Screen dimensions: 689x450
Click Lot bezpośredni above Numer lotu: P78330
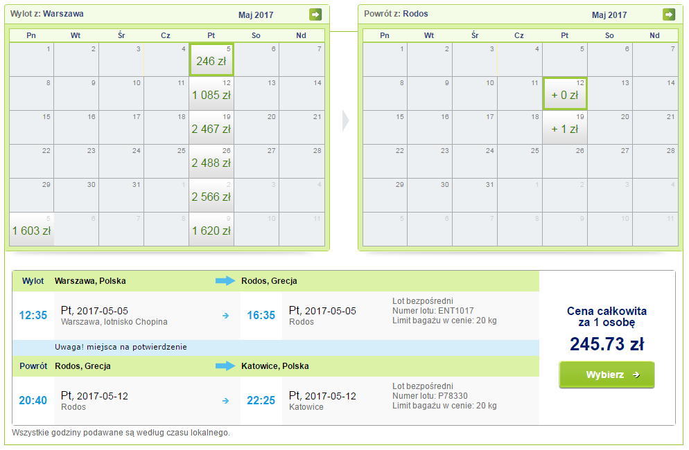coord(423,386)
